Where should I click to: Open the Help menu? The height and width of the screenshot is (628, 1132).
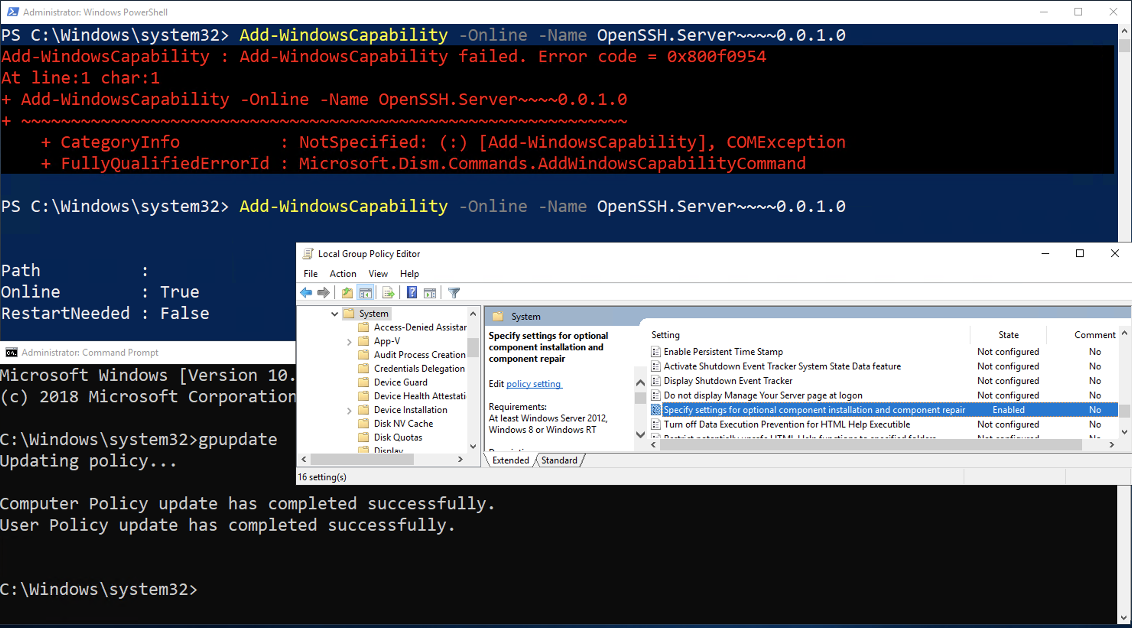[409, 274]
